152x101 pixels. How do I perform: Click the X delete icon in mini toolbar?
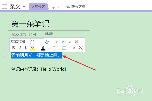[x=81, y=48]
